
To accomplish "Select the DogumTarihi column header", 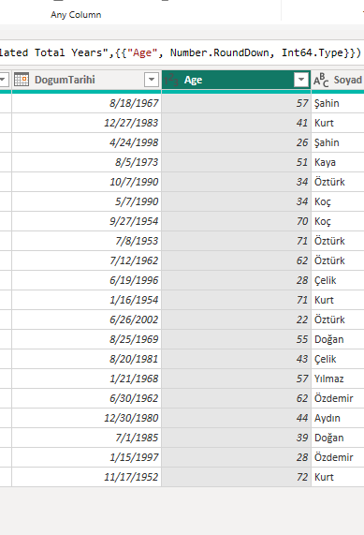I will (x=87, y=80).
